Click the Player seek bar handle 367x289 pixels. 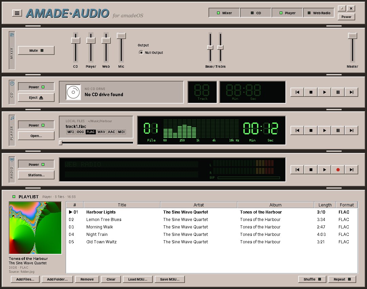[x=61, y=142]
